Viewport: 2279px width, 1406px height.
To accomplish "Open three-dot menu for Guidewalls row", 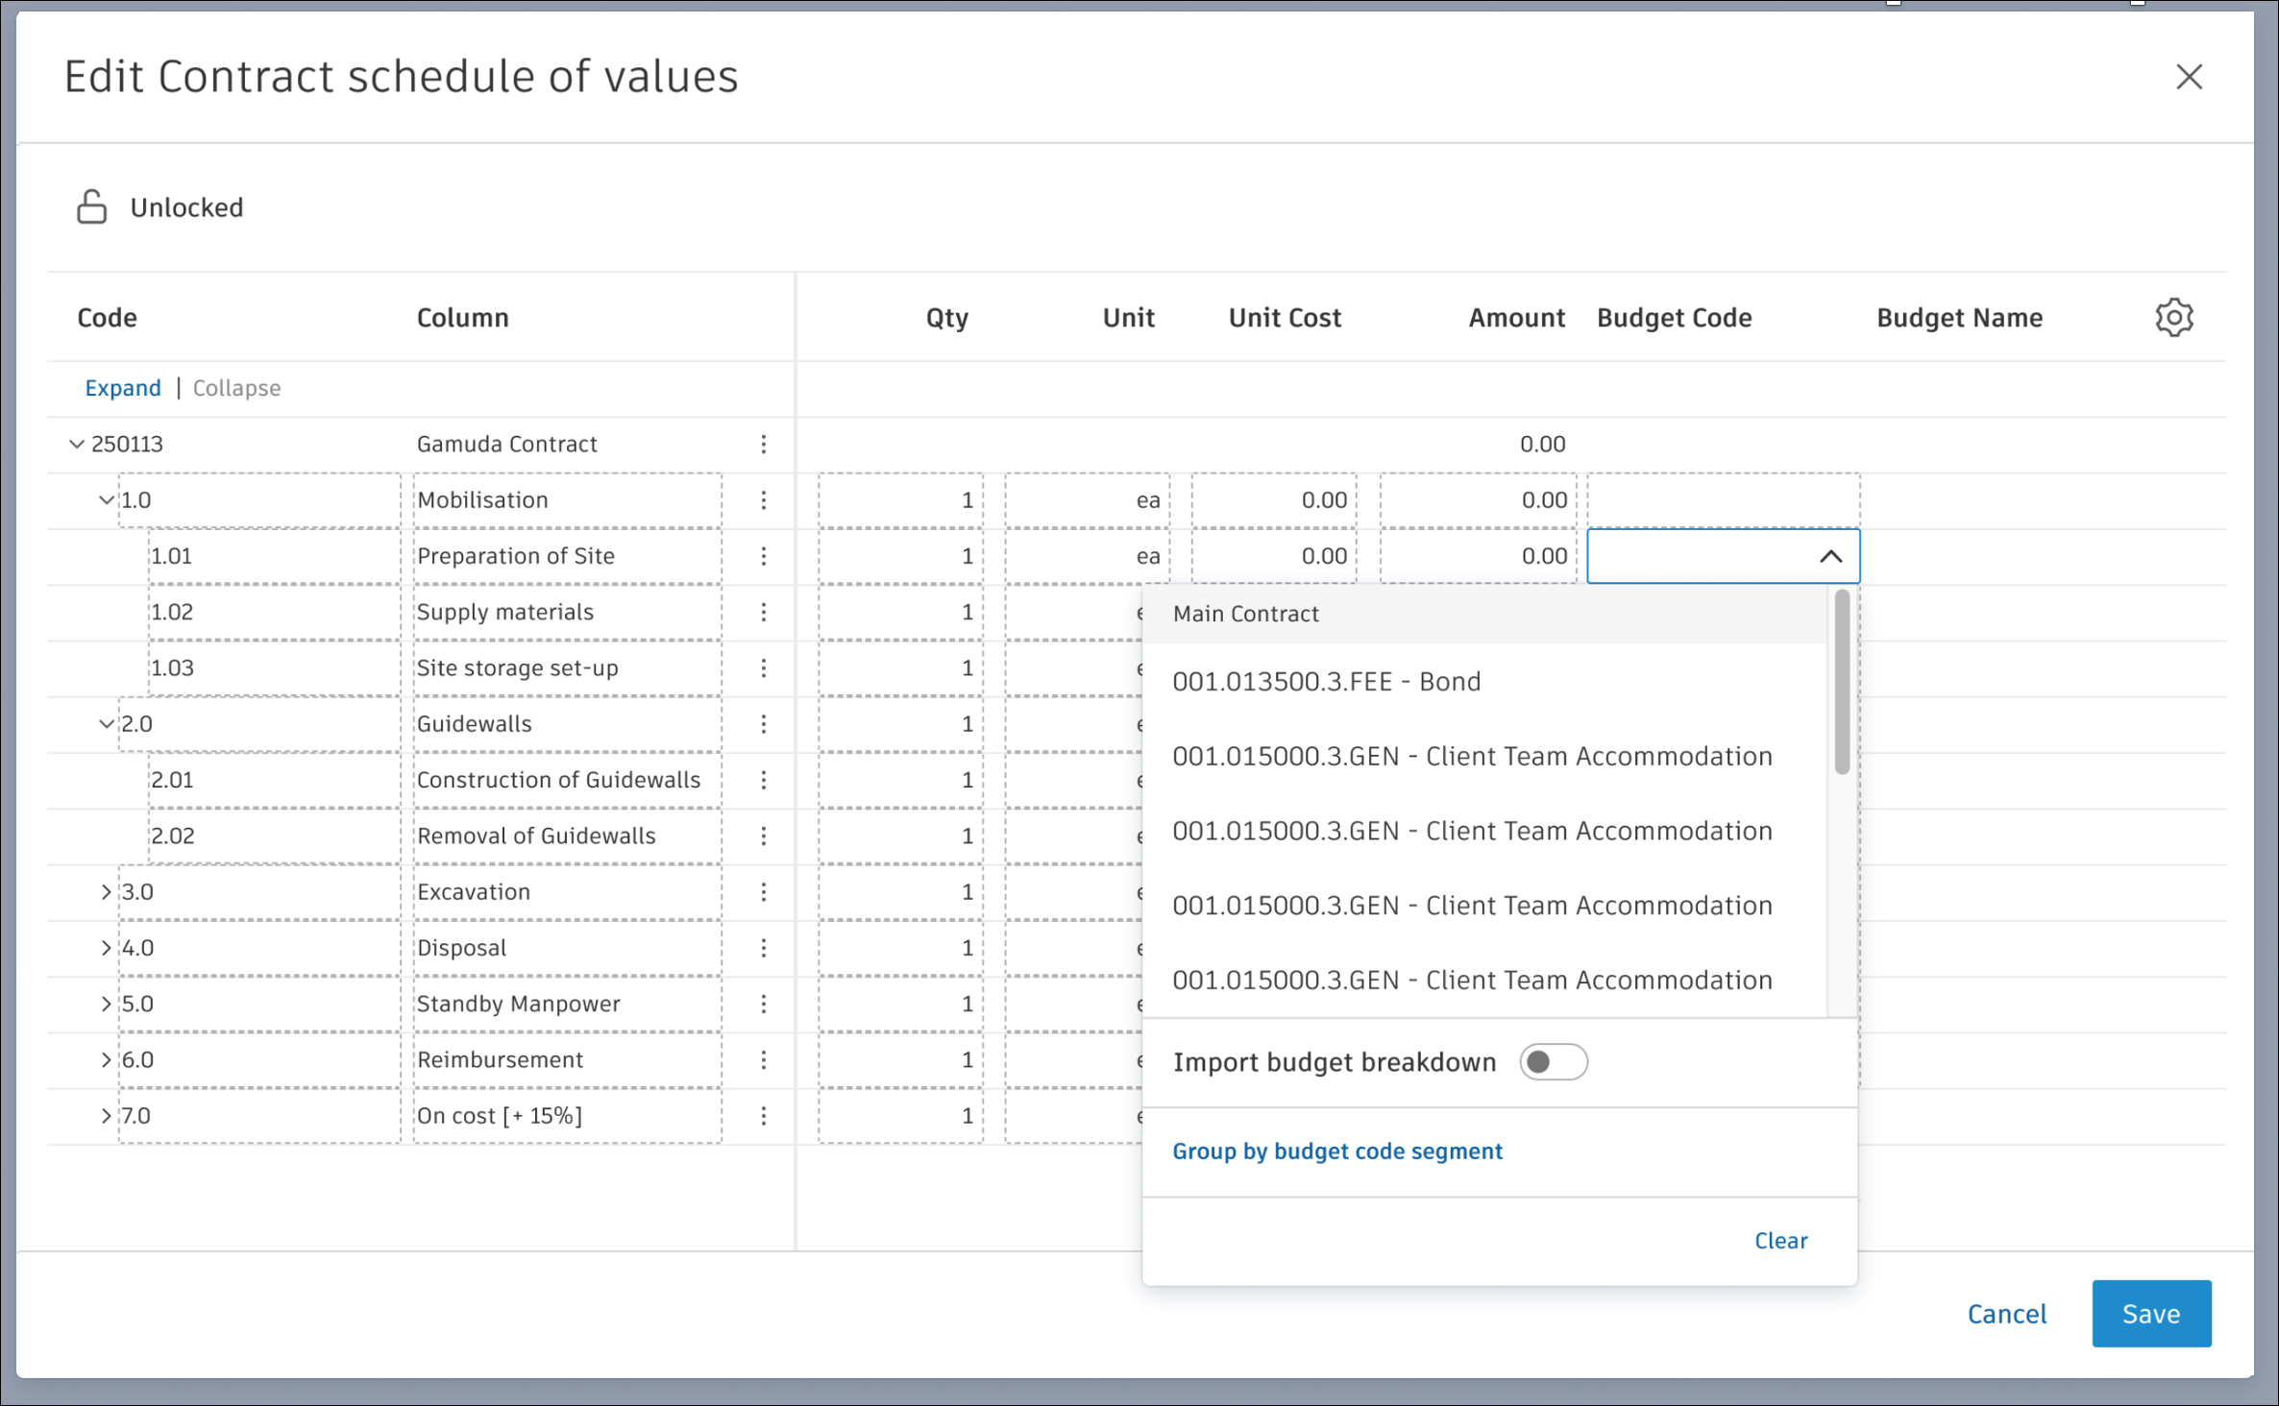I will 763,723.
